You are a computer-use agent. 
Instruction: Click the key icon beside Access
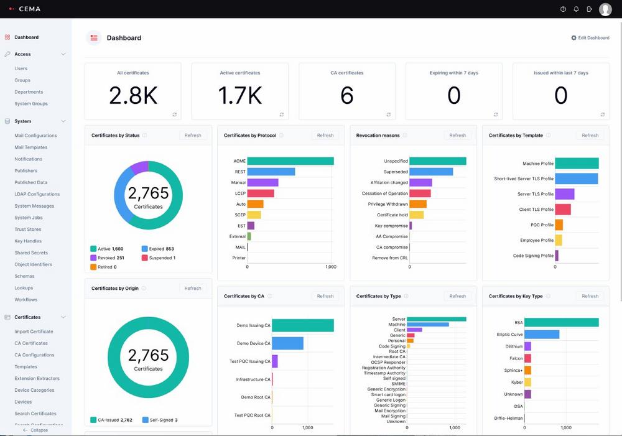coord(7,54)
